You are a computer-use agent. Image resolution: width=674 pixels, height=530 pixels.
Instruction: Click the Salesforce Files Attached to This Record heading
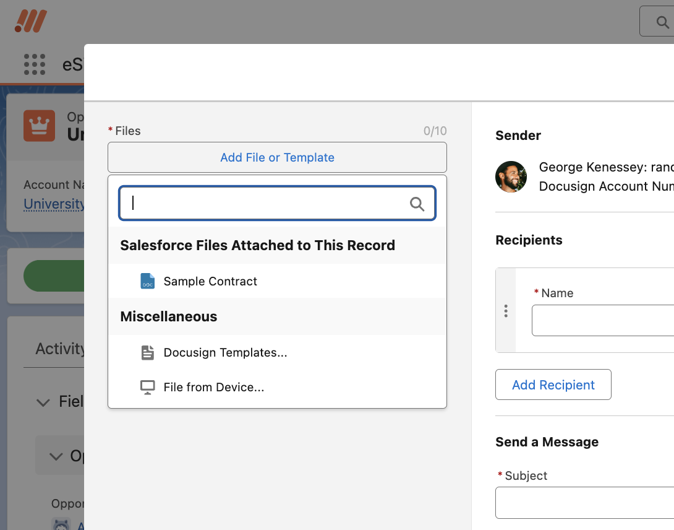(x=257, y=245)
